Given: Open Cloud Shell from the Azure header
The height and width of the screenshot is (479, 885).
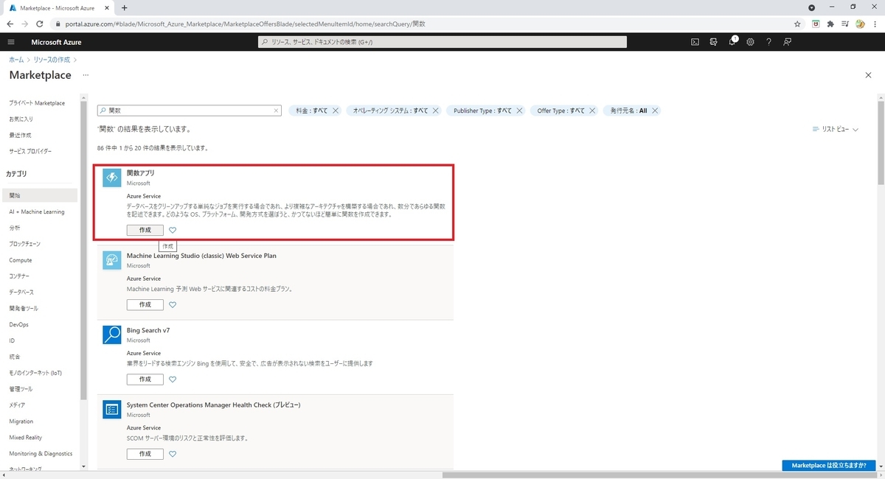Looking at the screenshot, I should pyautogui.click(x=695, y=42).
